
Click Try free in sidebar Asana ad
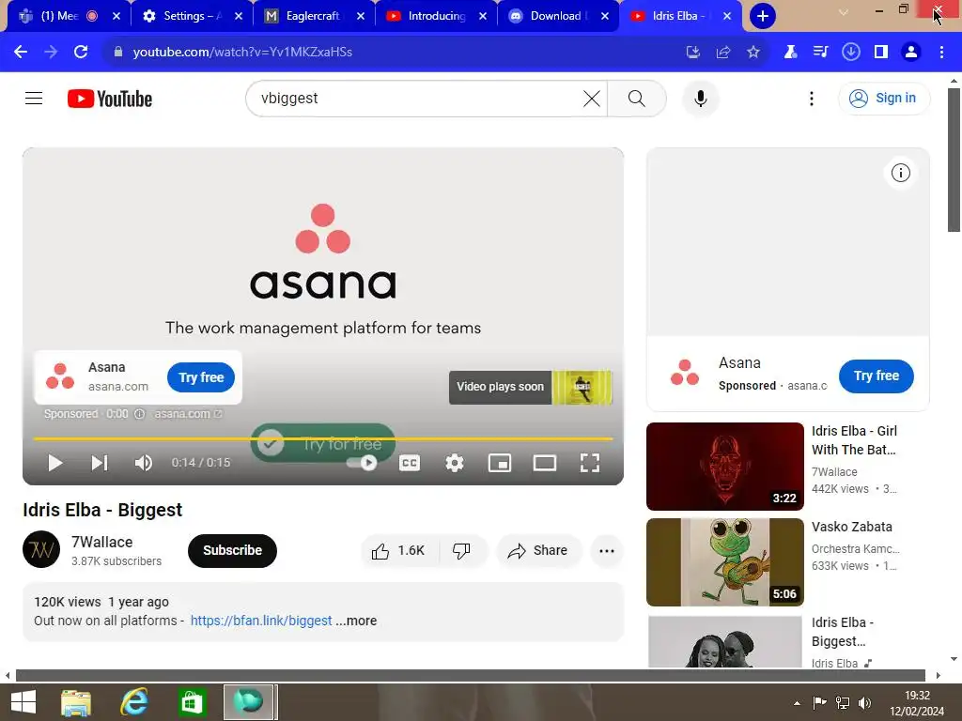pyautogui.click(x=877, y=376)
